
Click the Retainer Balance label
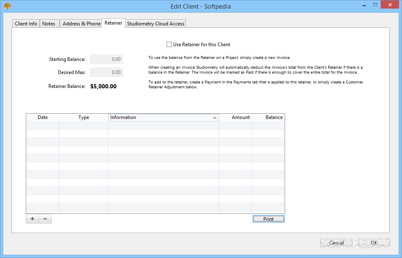[x=67, y=86]
